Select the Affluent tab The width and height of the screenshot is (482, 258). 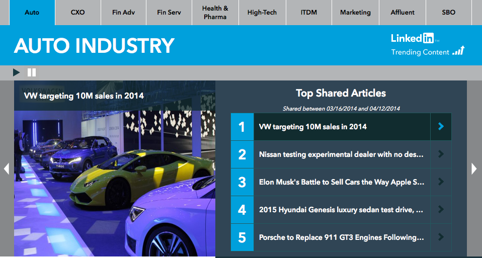coord(403,13)
